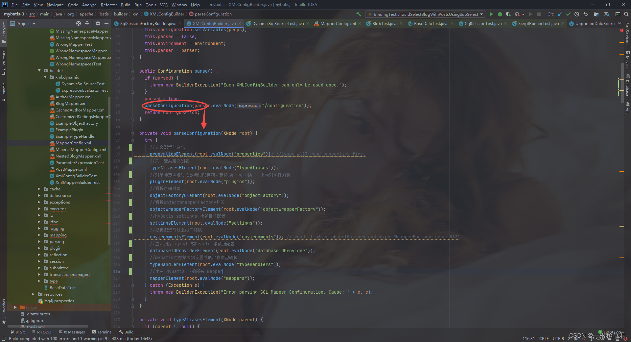Open the Build tool window button at the bottom
Viewport: 631px width, 342px height.
pos(126,332)
